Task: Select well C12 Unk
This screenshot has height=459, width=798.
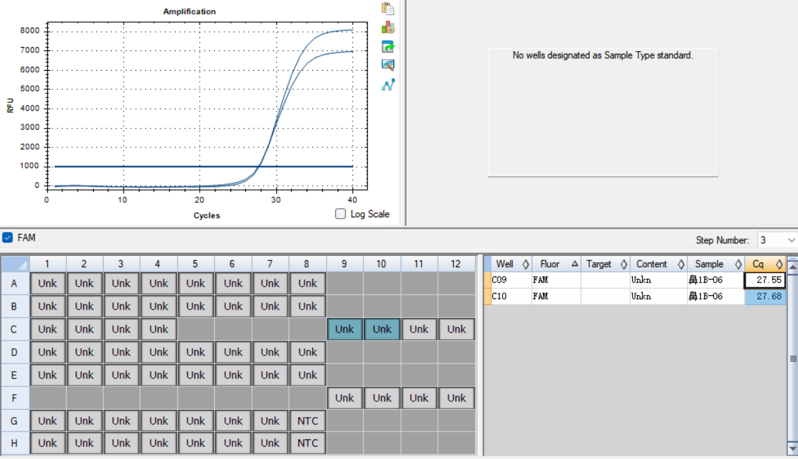Action: click(456, 329)
